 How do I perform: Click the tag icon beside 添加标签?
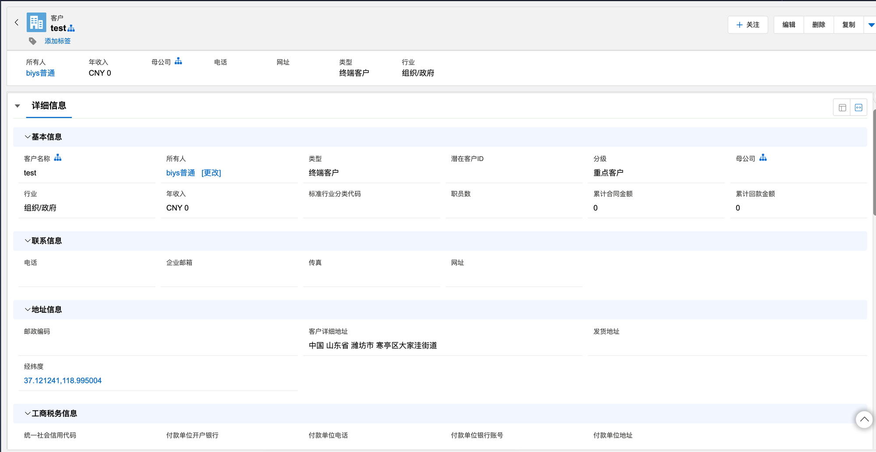[33, 41]
